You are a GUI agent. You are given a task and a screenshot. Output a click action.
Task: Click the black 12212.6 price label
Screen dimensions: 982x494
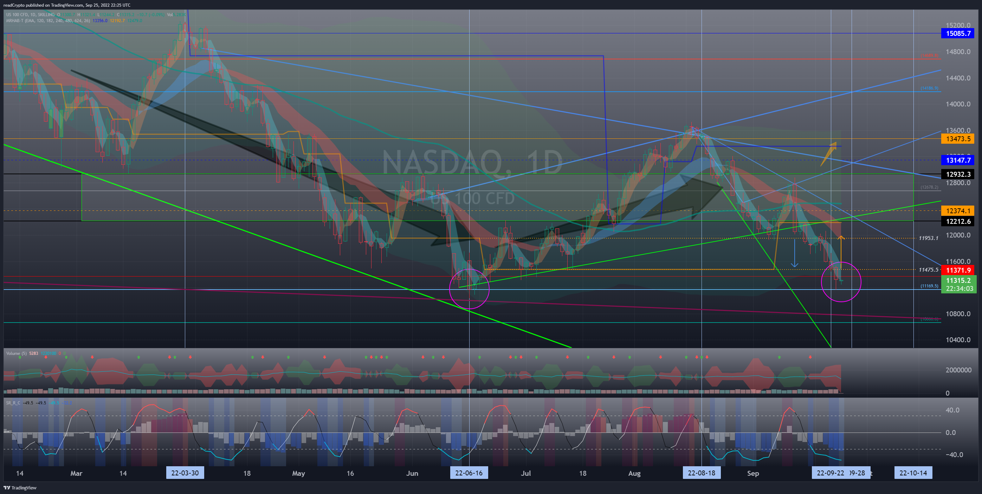[958, 221]
